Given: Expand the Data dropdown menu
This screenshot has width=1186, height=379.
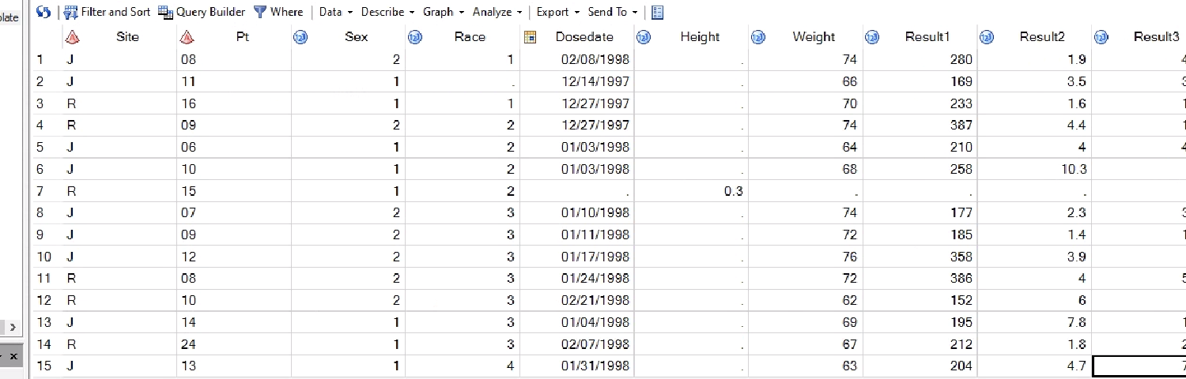Looking at the screenshot, I should tap(335, 12).
